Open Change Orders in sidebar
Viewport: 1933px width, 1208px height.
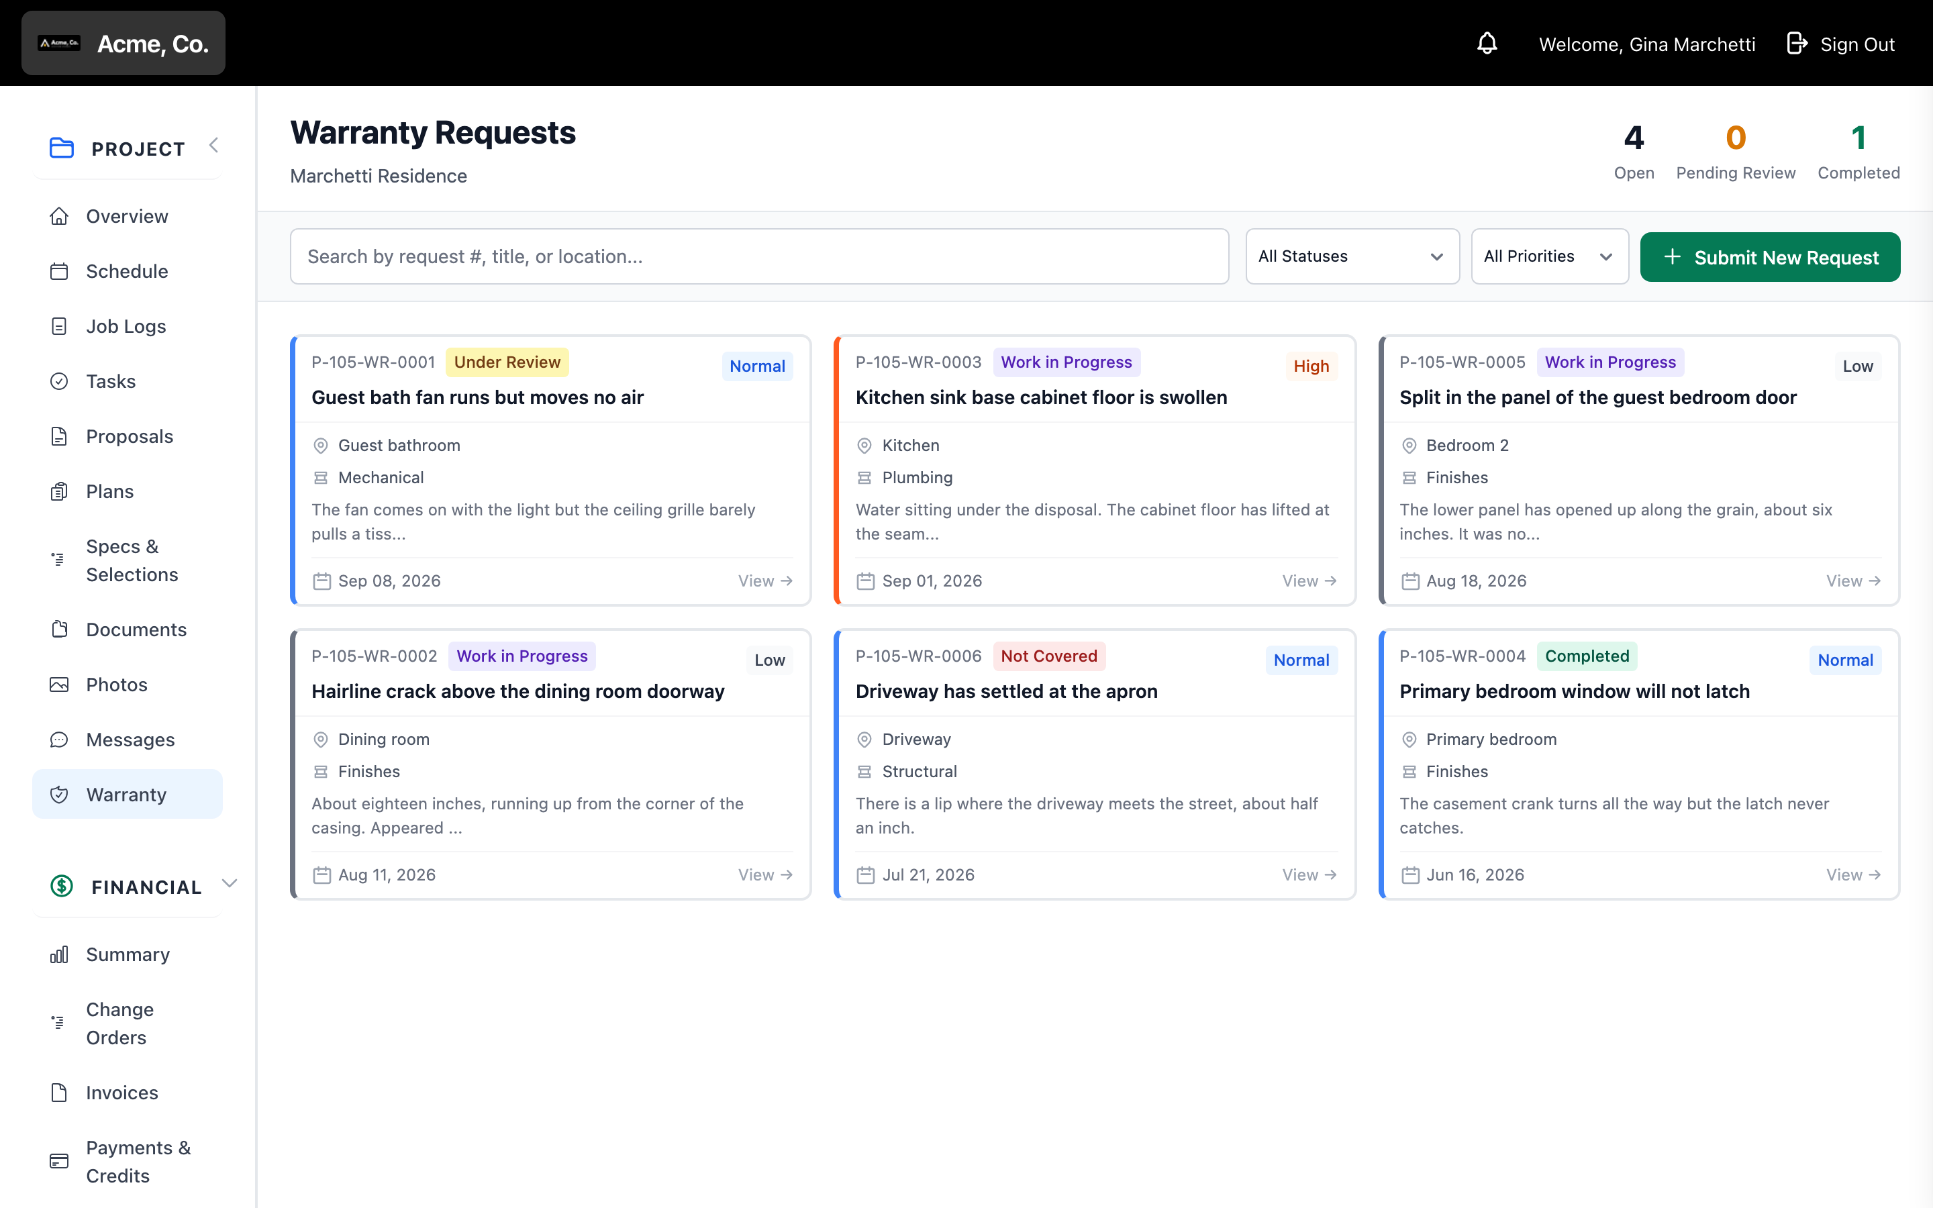pyautogui.click(x=128, y=1023)
